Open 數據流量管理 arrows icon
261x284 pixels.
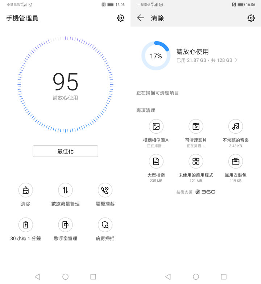click(x=65, y=190)
